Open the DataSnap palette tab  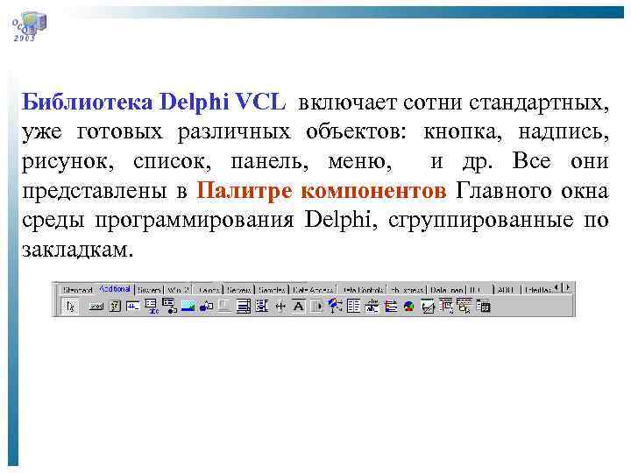coord(446,290)
